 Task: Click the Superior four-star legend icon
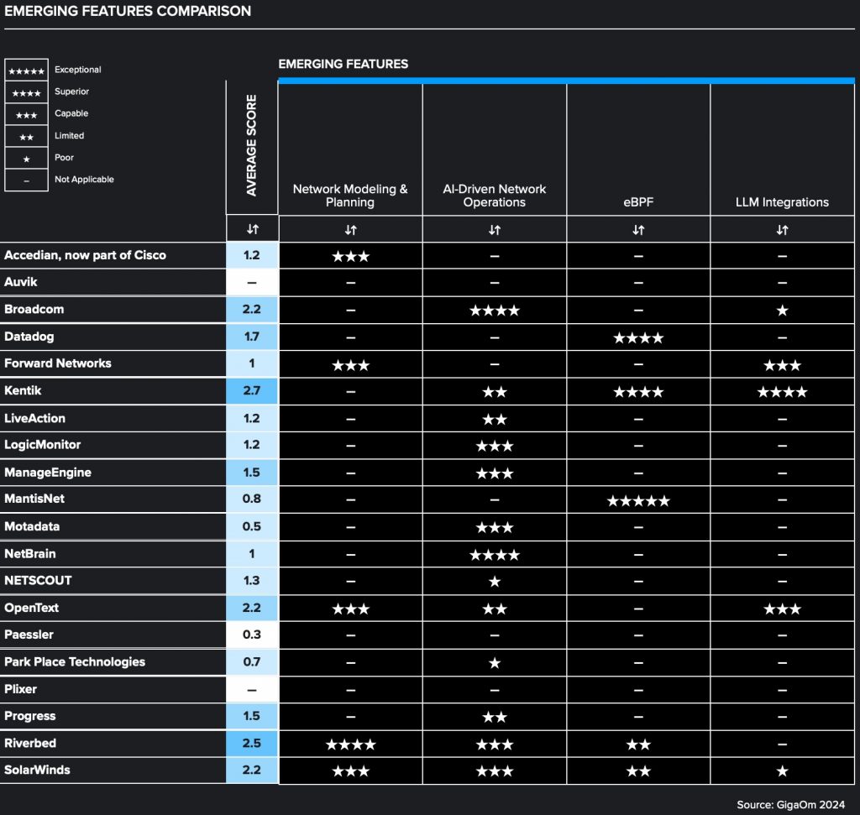[x=26, y=91]
